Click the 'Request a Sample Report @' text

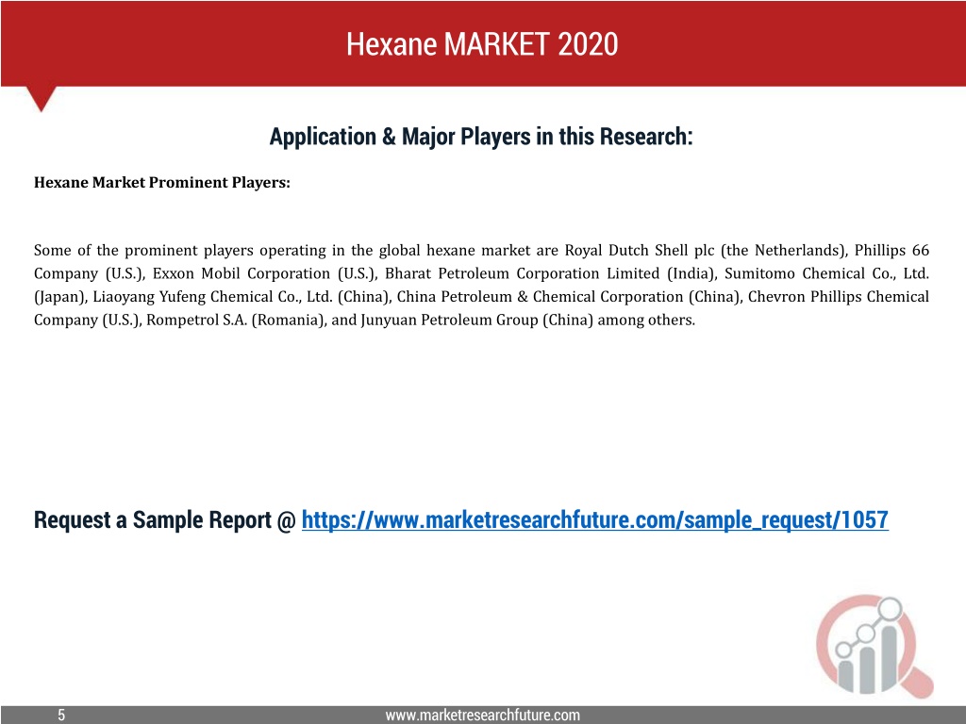165,520
